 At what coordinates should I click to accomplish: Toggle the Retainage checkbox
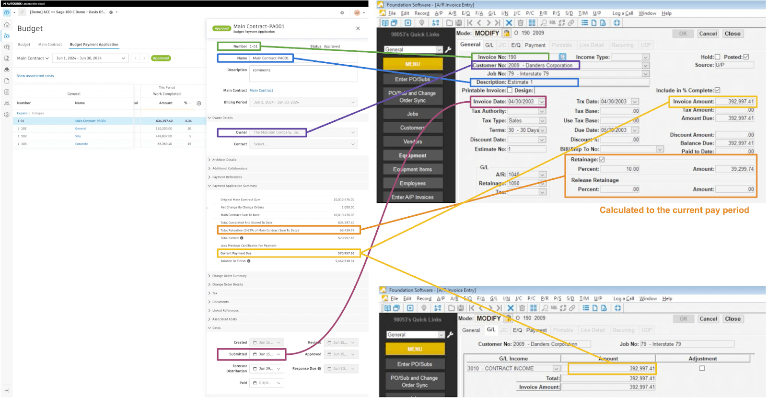[x=602, y=159]
